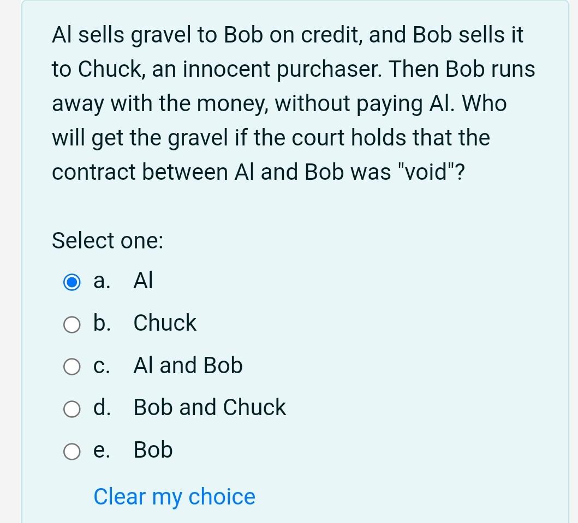Click the label text 'Bob' for option e
Viewport: 578px width, 523px height.
coord(152,449)
